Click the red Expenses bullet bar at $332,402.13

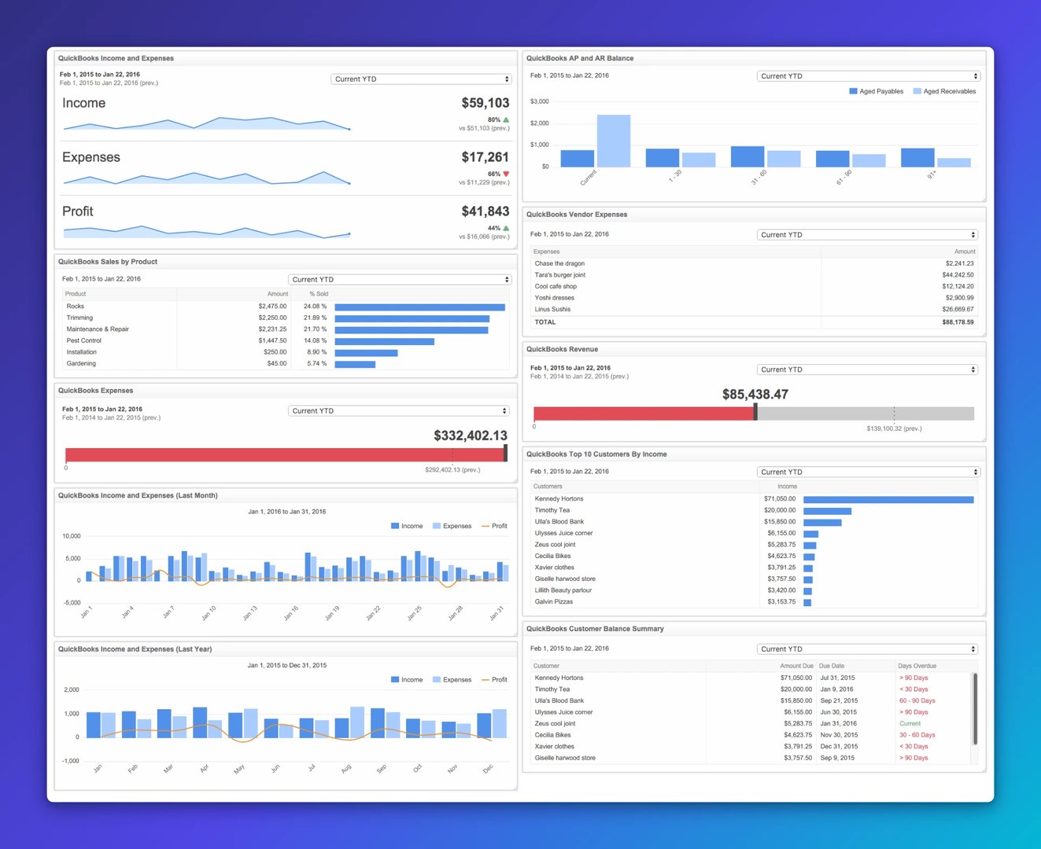[x=285, y=454]
